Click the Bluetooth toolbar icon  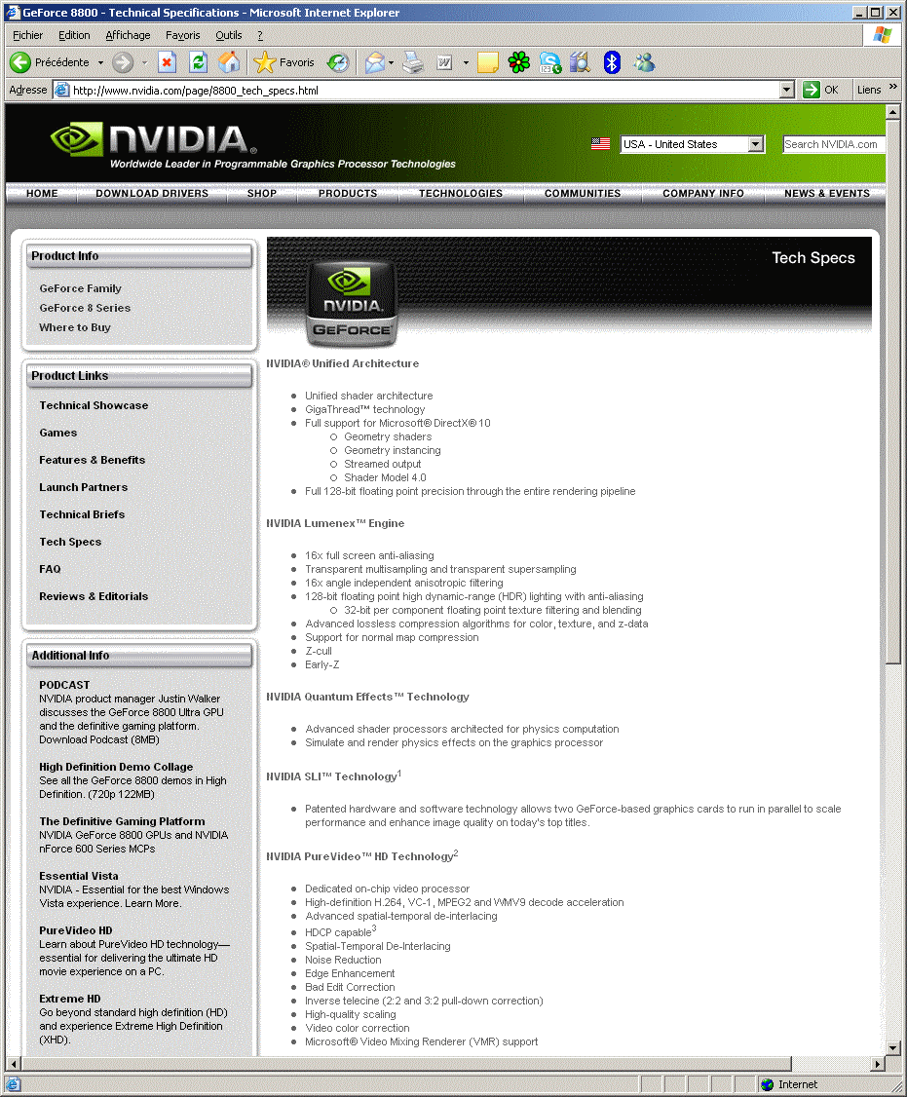(x=612, y=62)
